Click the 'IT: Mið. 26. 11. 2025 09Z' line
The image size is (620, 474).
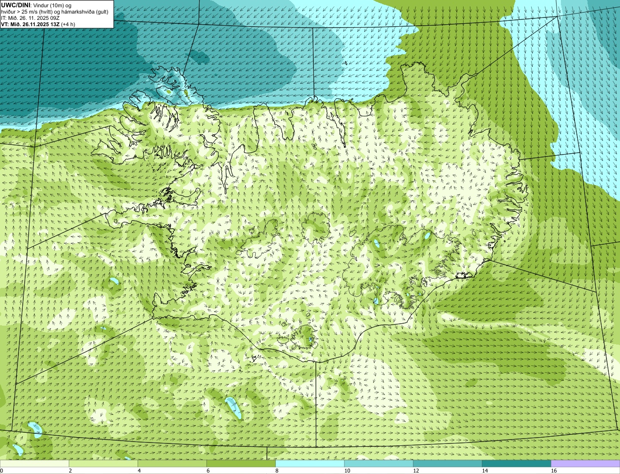[30, 18]
